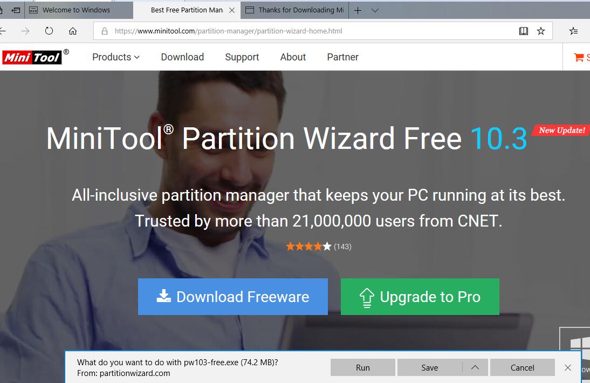The height and width of the screenshot is (383, 590).
Task: Add page to favorites with star icon
Action: tap(541, 31)
